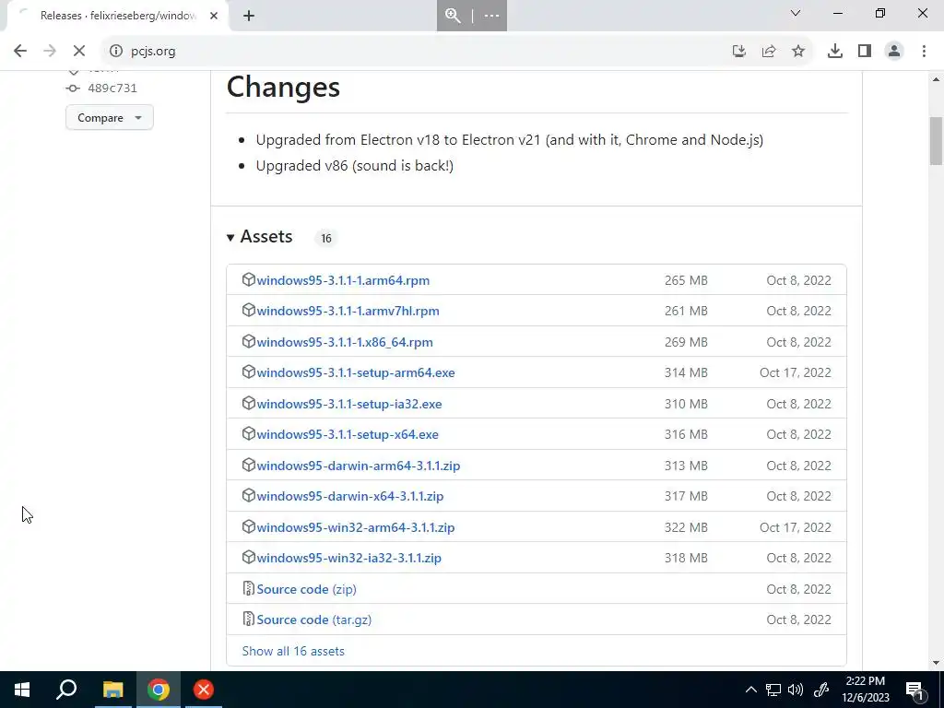Download windows95-win32-arm64-3.1.1.zip
Viewport: 944px width, 708px height.
356,527
